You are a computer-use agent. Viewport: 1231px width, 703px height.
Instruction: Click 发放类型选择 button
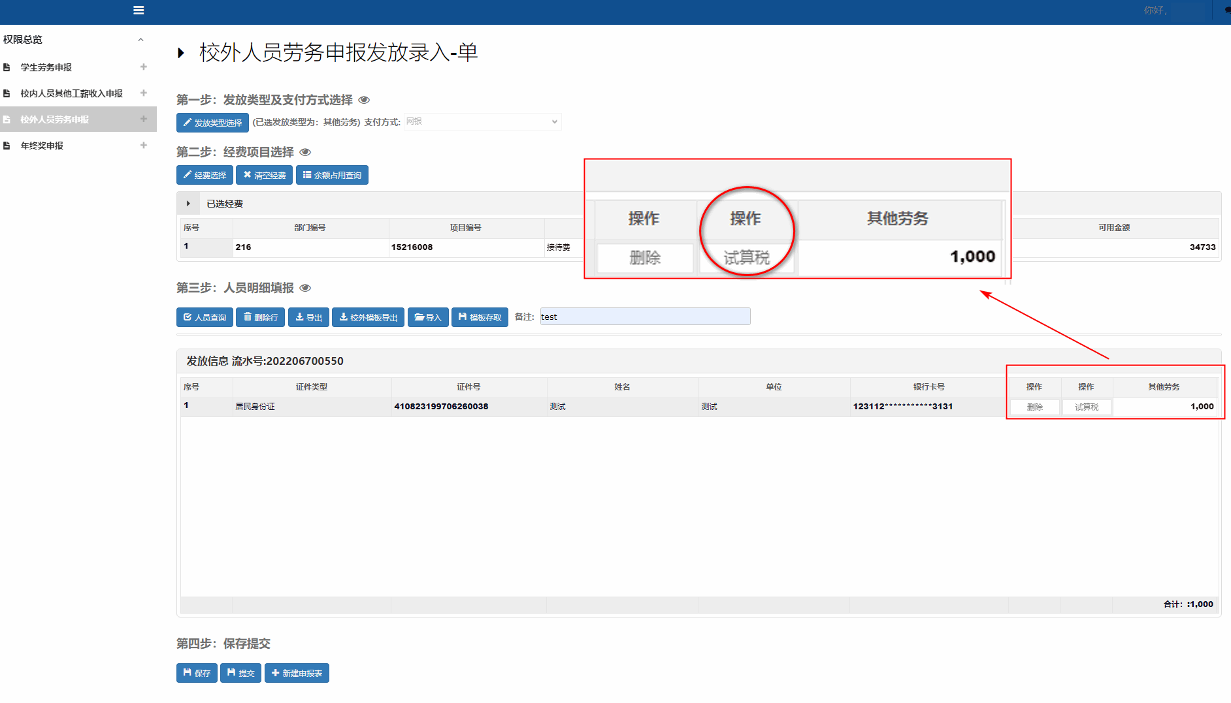point(212,123)
